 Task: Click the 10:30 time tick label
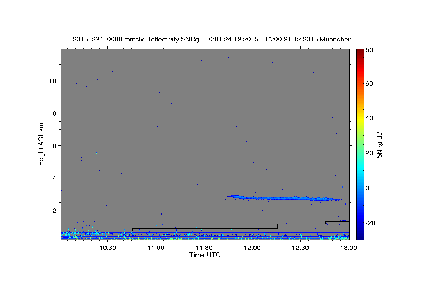tap(108, 248)
